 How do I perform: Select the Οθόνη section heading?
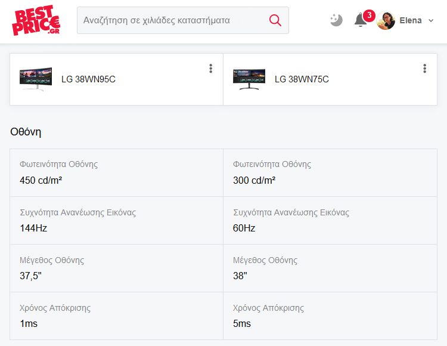(26, 132)
